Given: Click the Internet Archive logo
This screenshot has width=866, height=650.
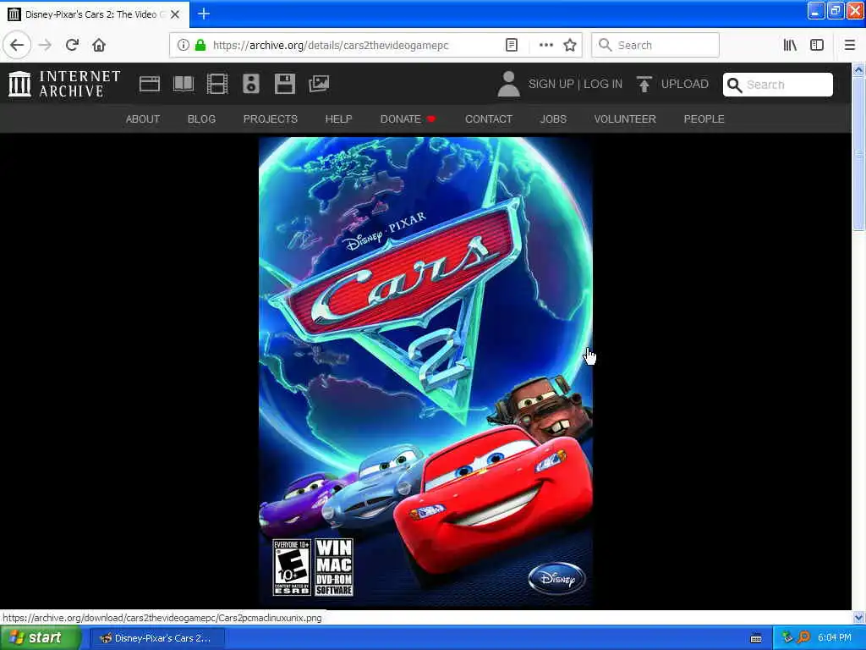Looking at the screenshot, I should 64,84.
